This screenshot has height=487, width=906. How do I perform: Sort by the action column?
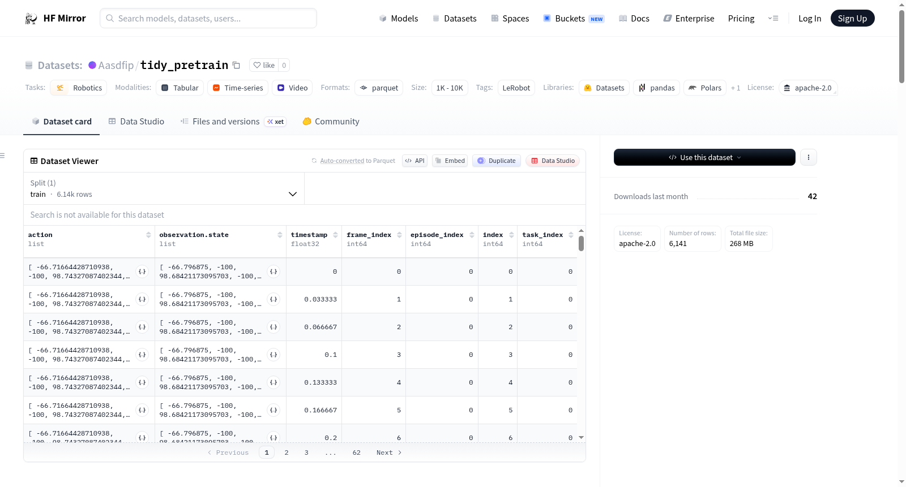(148, 235)
